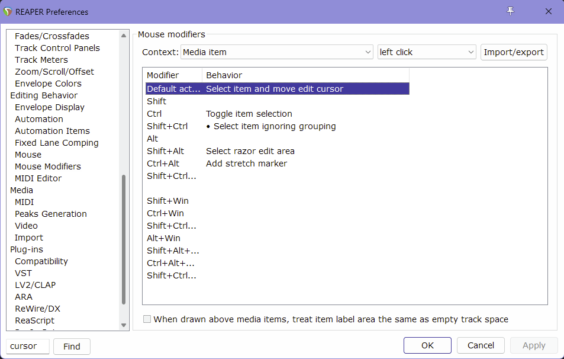Click the Behavior column header
Viewport: 564px width, 359px height.
click(x=306, y=75)
